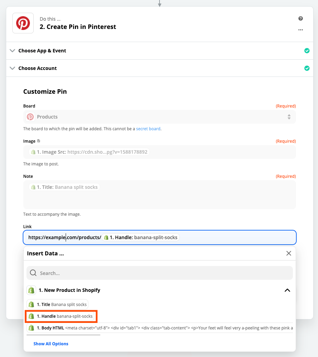
Task: Click the Create Pin in Pinterest title
Action: (78, 27)
